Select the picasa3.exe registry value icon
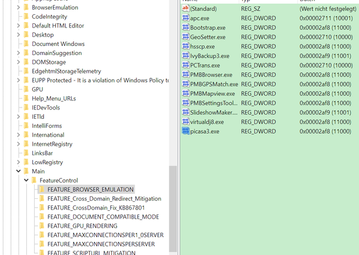Viewport: 359px width, 255px height. click(x=185, y=131)
